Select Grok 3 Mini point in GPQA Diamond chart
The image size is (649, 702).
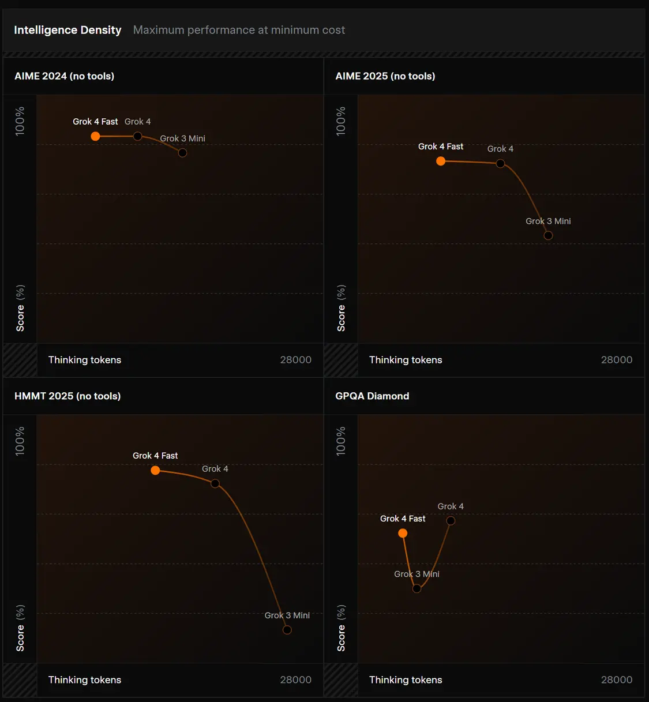tap(417, 588)
